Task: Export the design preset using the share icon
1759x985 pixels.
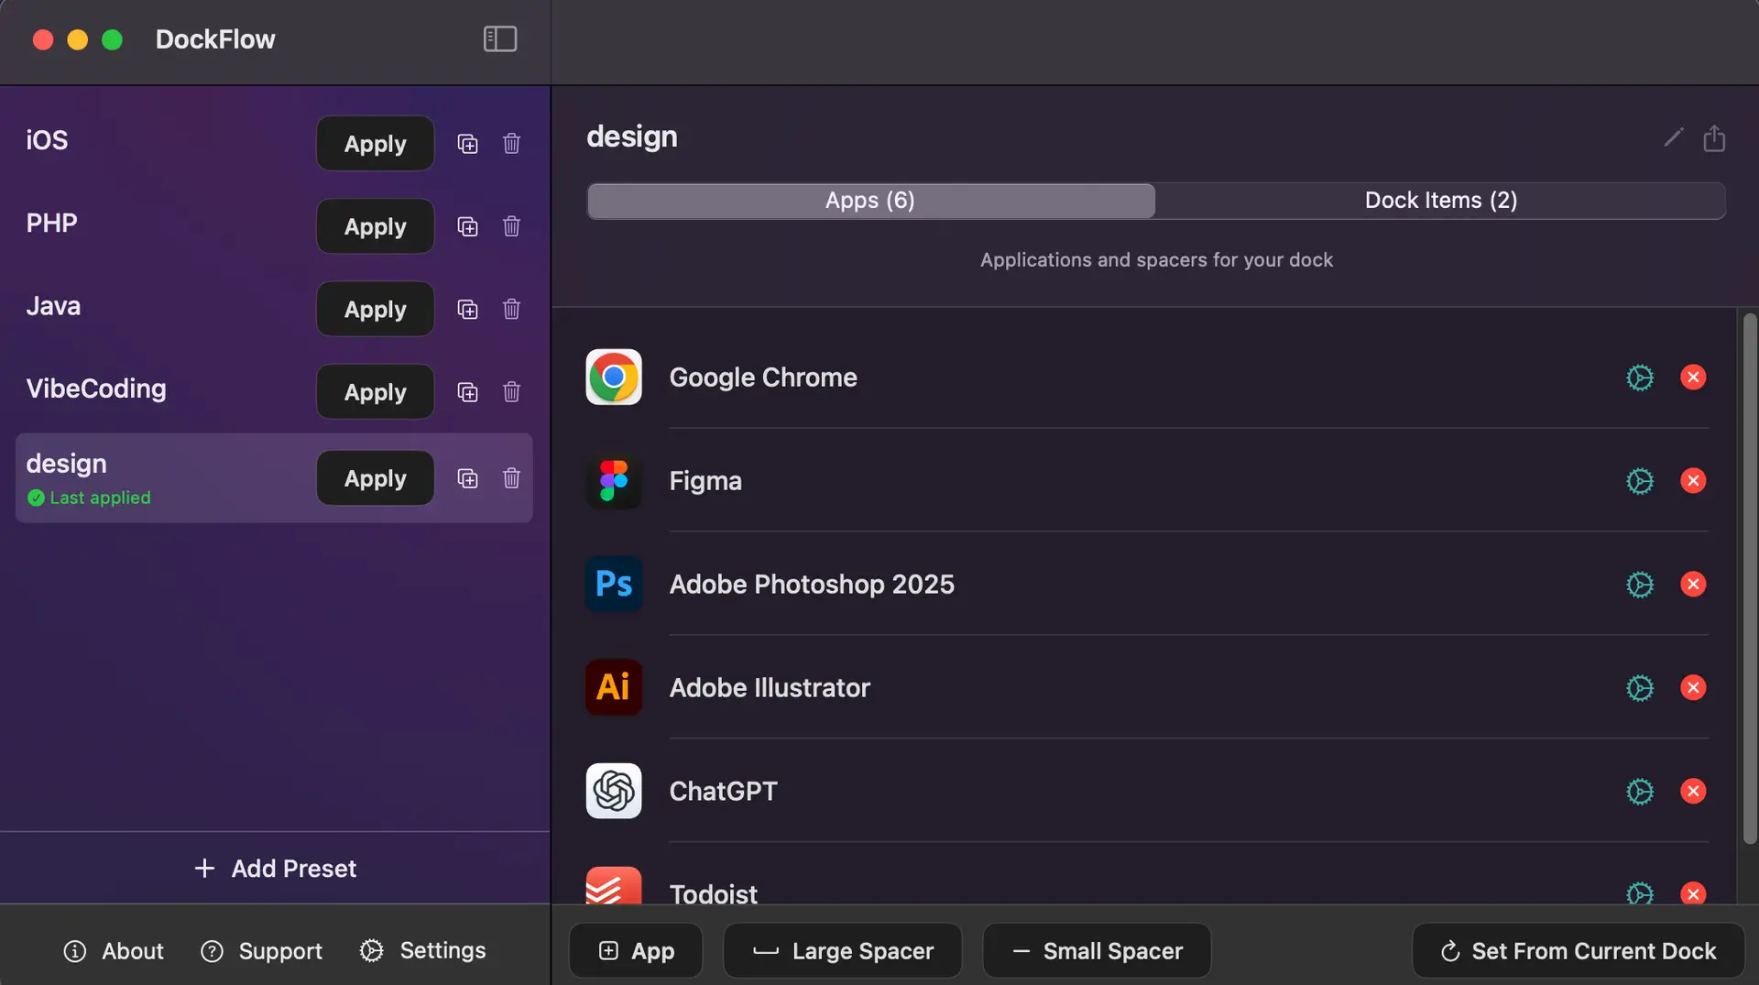Action: (x=1714, y=137)
